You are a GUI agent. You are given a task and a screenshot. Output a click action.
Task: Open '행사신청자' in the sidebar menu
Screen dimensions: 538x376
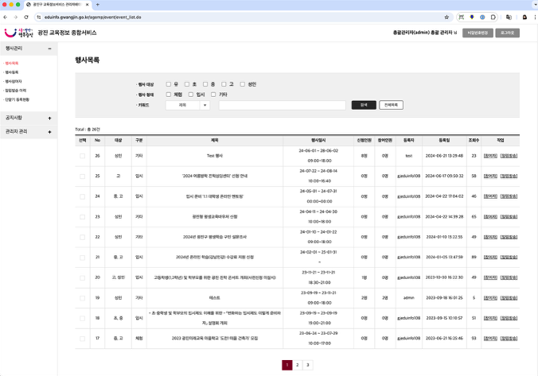tap(14, 81)
